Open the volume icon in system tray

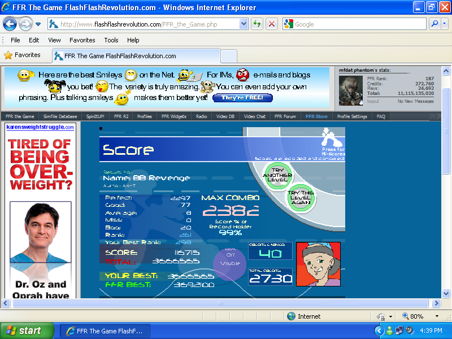pyautogui.click(x=409, y=331)
